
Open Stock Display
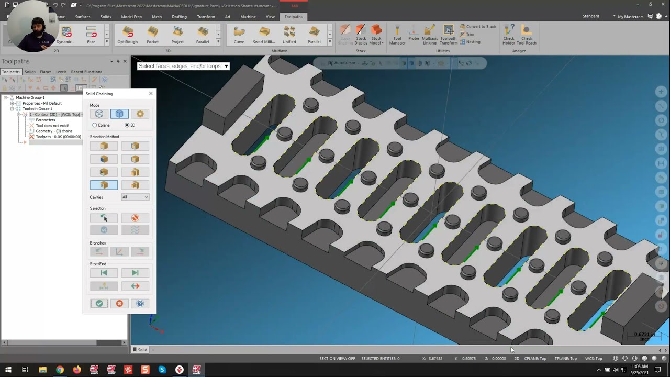(x=361, y=35)
